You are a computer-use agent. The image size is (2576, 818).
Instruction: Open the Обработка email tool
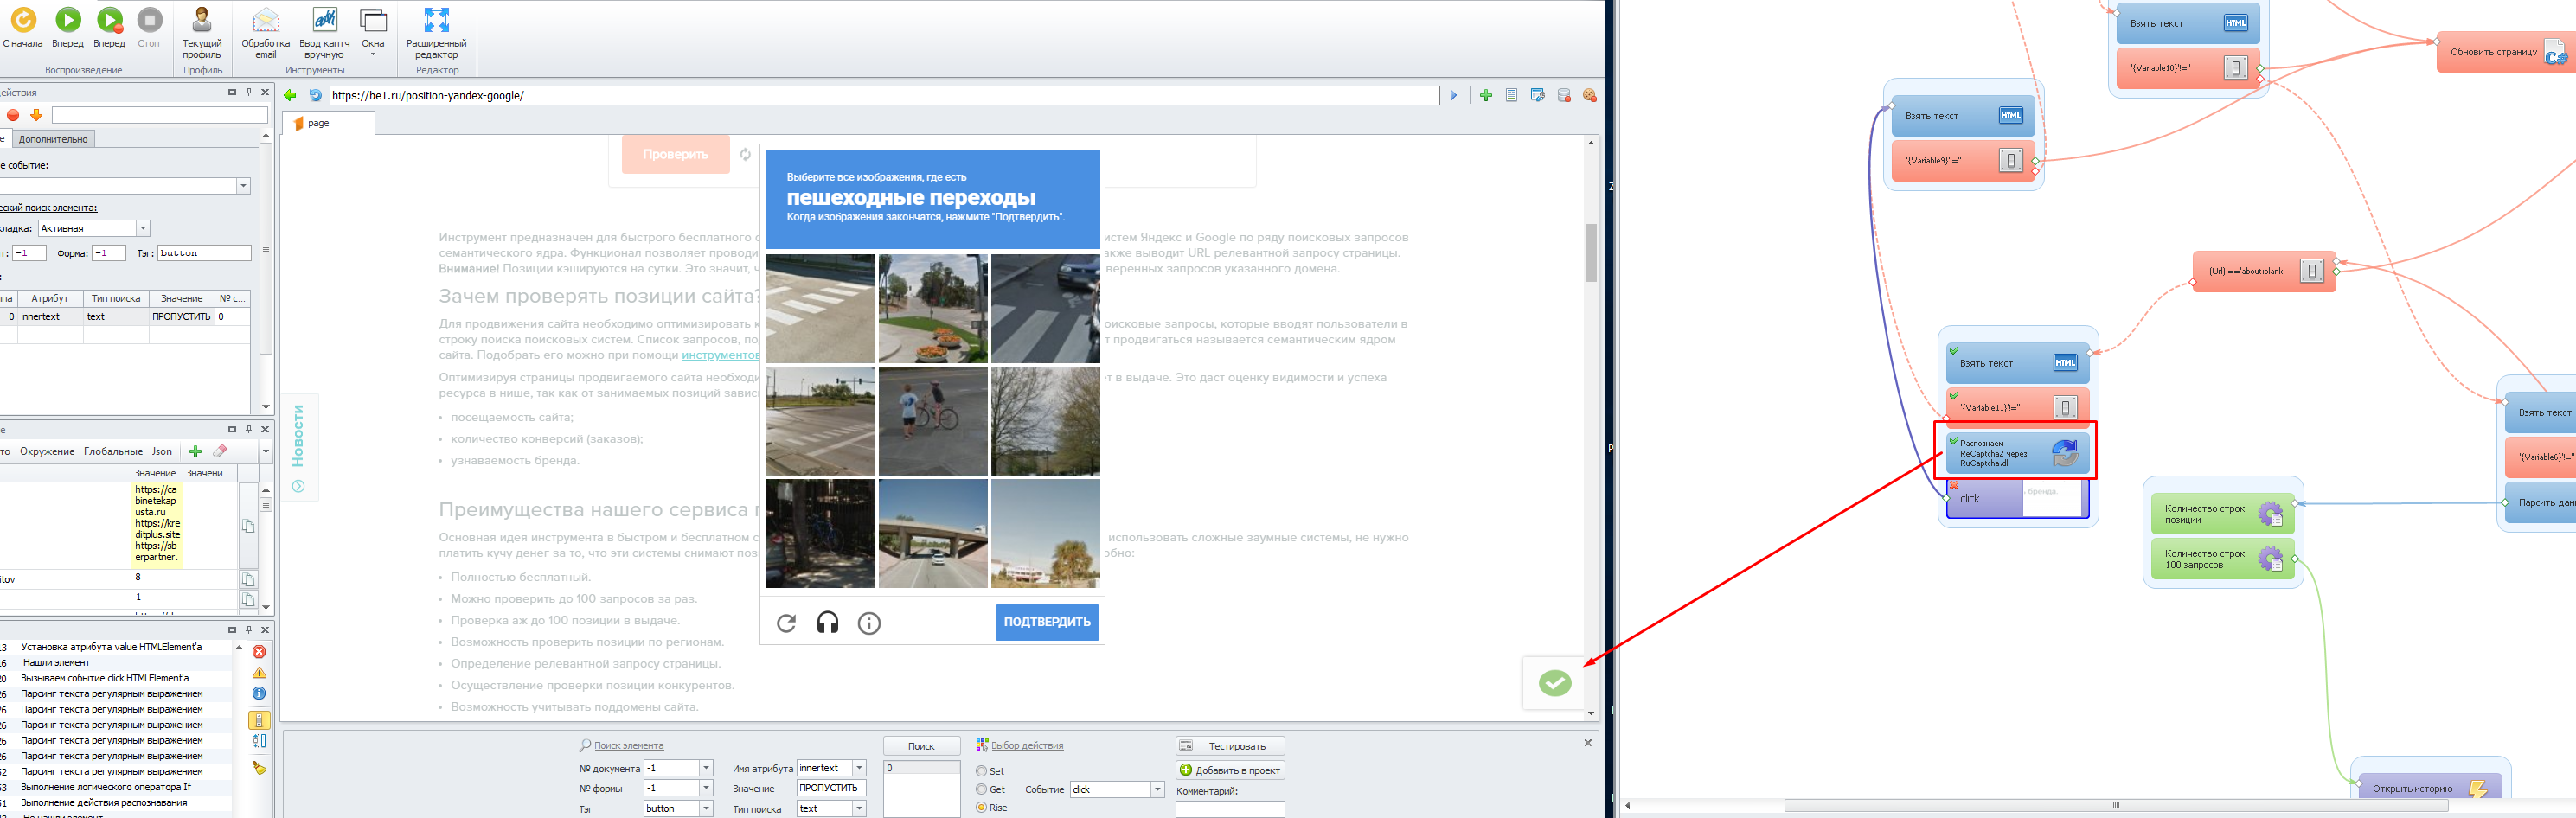265,33
